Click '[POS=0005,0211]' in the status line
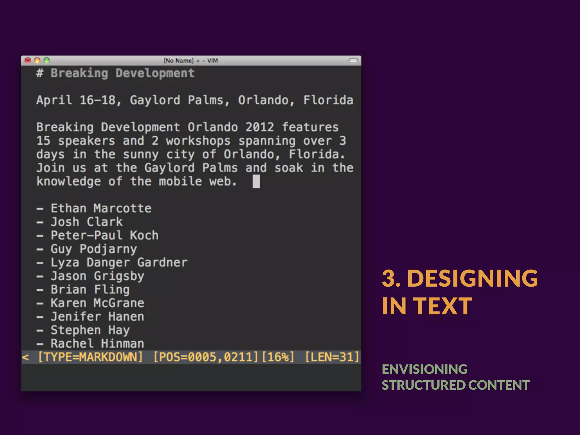580x435 pixels. 206,357
